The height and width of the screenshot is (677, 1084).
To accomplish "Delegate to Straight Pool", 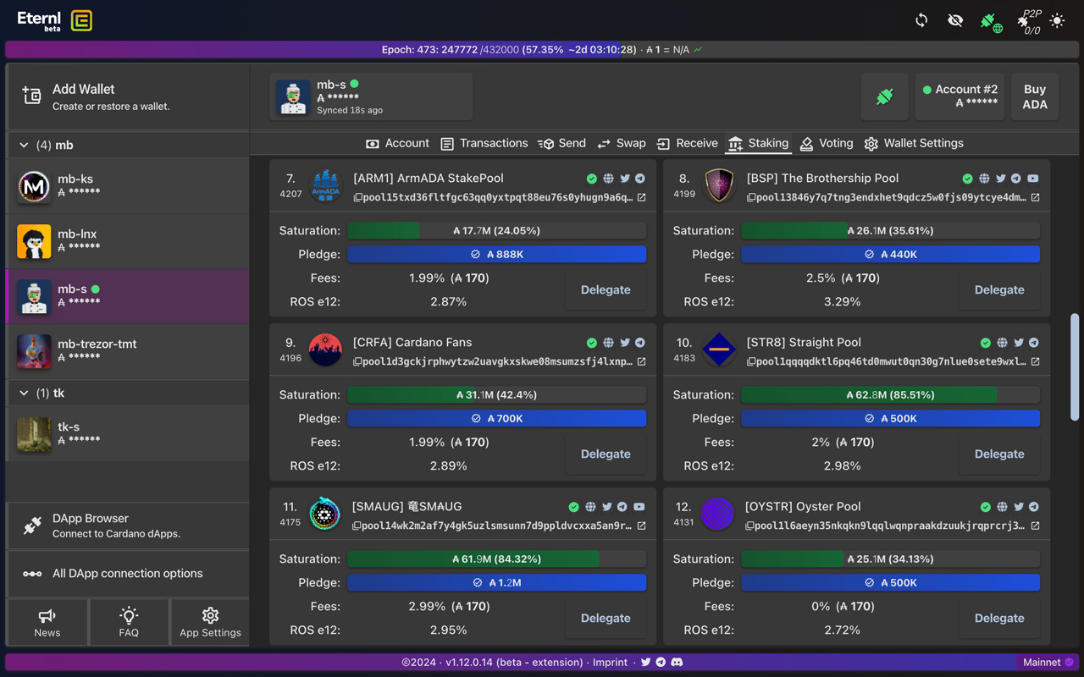I will pos(999,454).
